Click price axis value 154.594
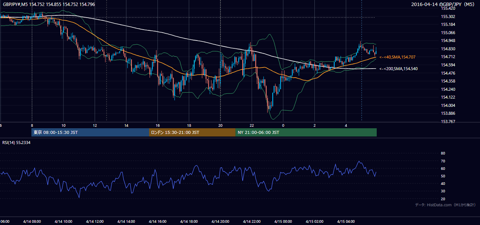 (x=448, y=65)
